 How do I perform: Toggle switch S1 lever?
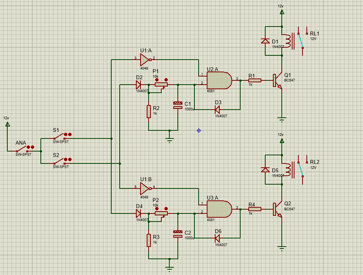pyautogui.click(x=59, y=136)
